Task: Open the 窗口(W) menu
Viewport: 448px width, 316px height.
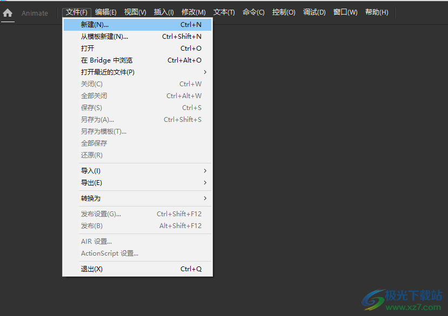Action: click(x=345, y=12)
